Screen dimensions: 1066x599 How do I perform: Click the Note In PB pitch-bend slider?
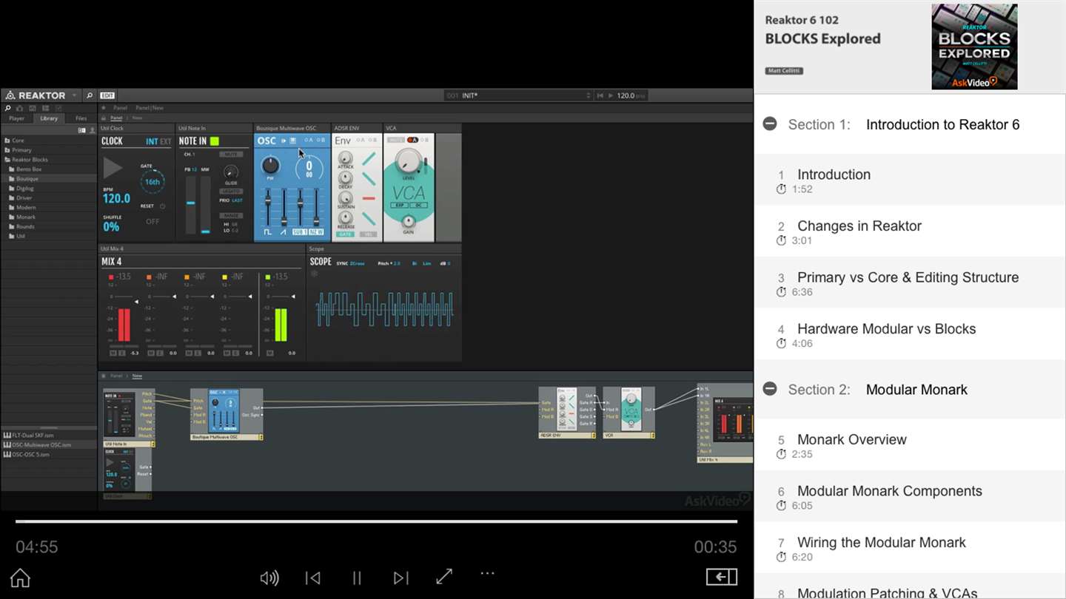coord(190,206)
